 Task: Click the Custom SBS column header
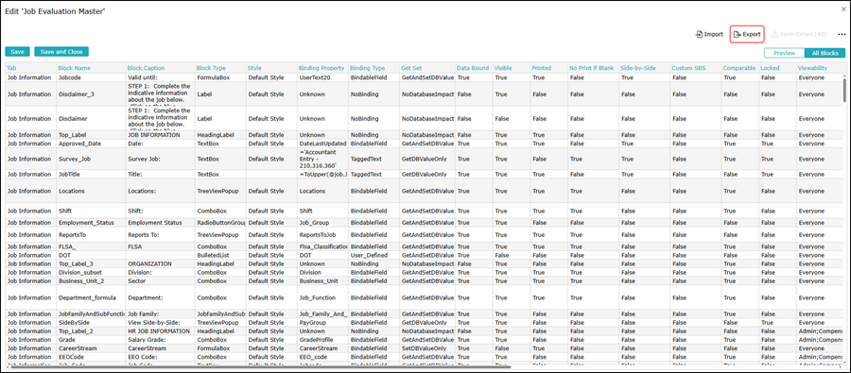pyautogui.click(x=688, y=68)
